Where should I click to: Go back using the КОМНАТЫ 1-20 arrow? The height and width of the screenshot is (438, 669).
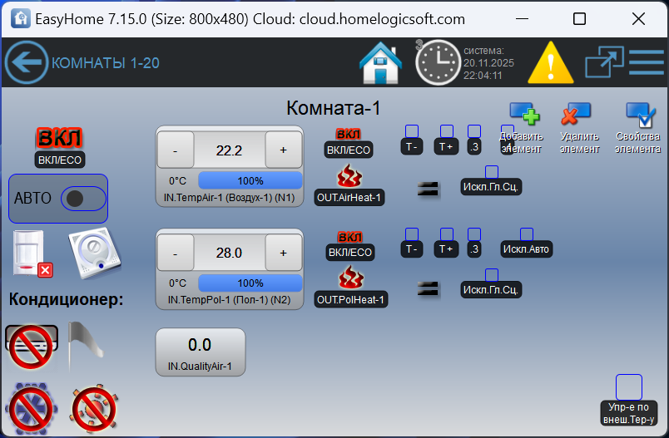tap(27, 62)
